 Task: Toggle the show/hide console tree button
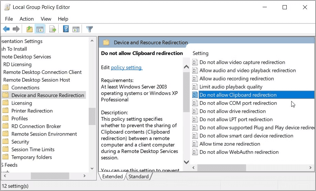[40, 29]
